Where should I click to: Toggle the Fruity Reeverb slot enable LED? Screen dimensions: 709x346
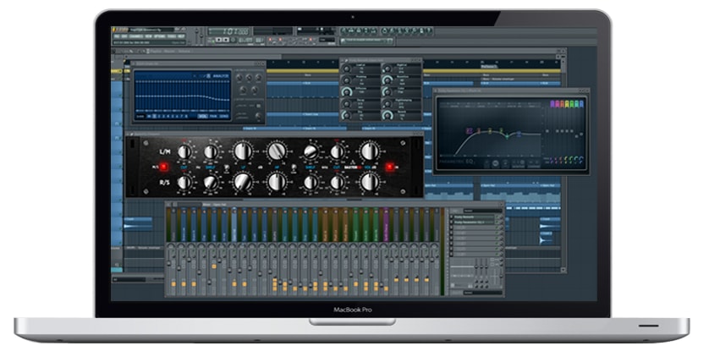497,217
